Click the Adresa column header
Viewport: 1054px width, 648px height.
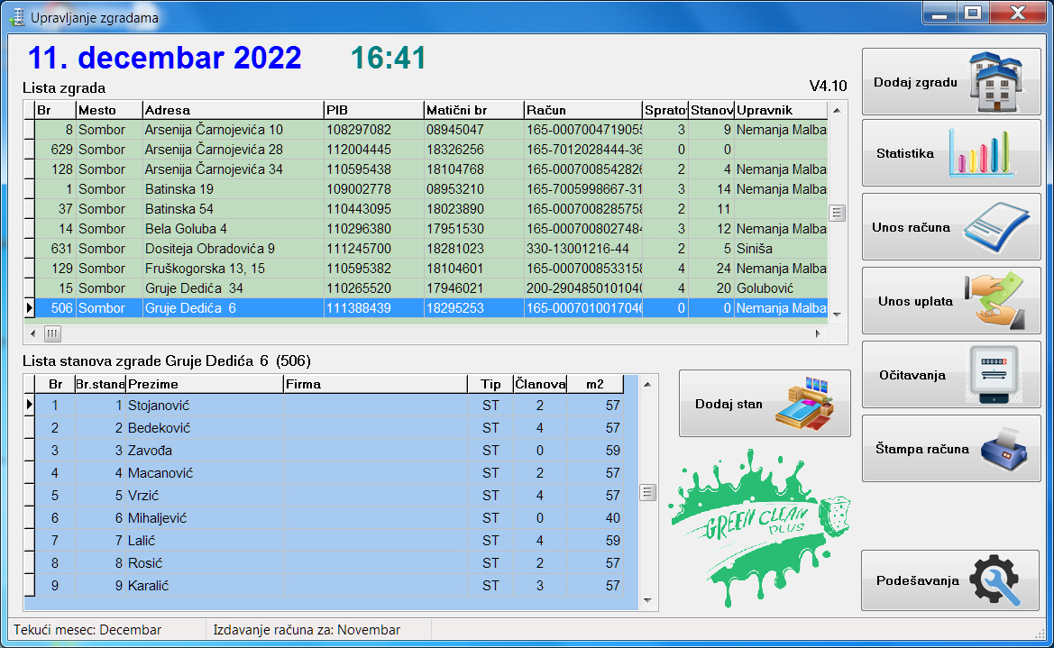click(233, 110)
